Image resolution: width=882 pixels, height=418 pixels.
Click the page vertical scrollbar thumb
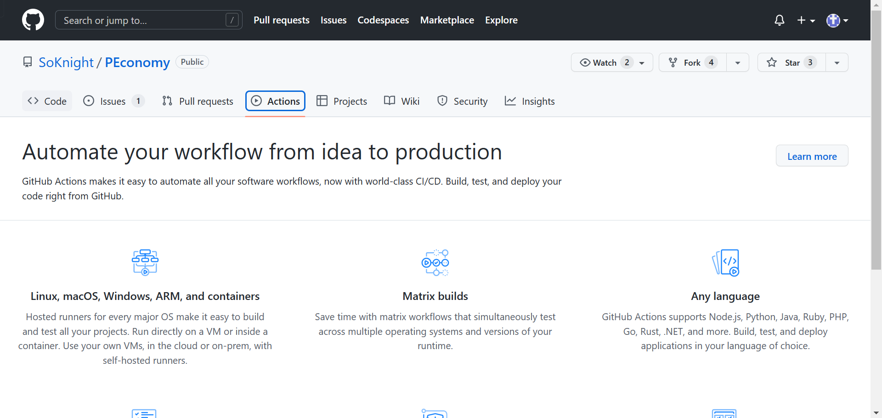point(876,140)
